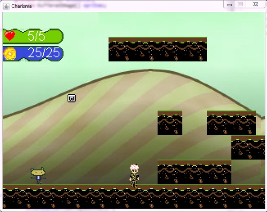Click the 5/5 health counter text
The width and height of the screenshot is (267, 212).
click(x=36, y=36)
